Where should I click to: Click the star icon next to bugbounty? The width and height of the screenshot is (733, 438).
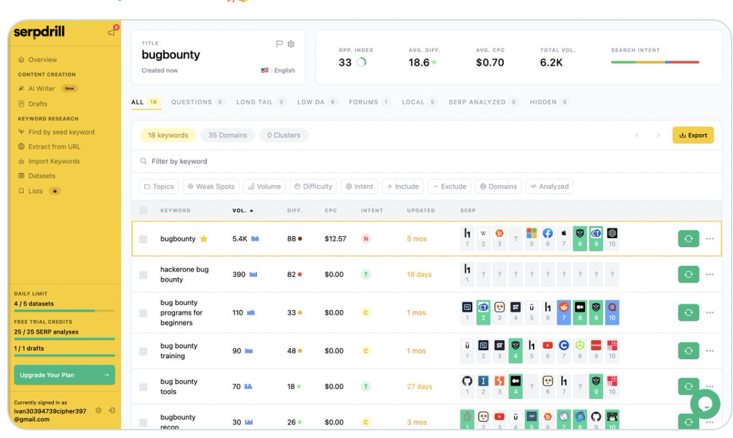pyautogui.click(x=204, y=239)
